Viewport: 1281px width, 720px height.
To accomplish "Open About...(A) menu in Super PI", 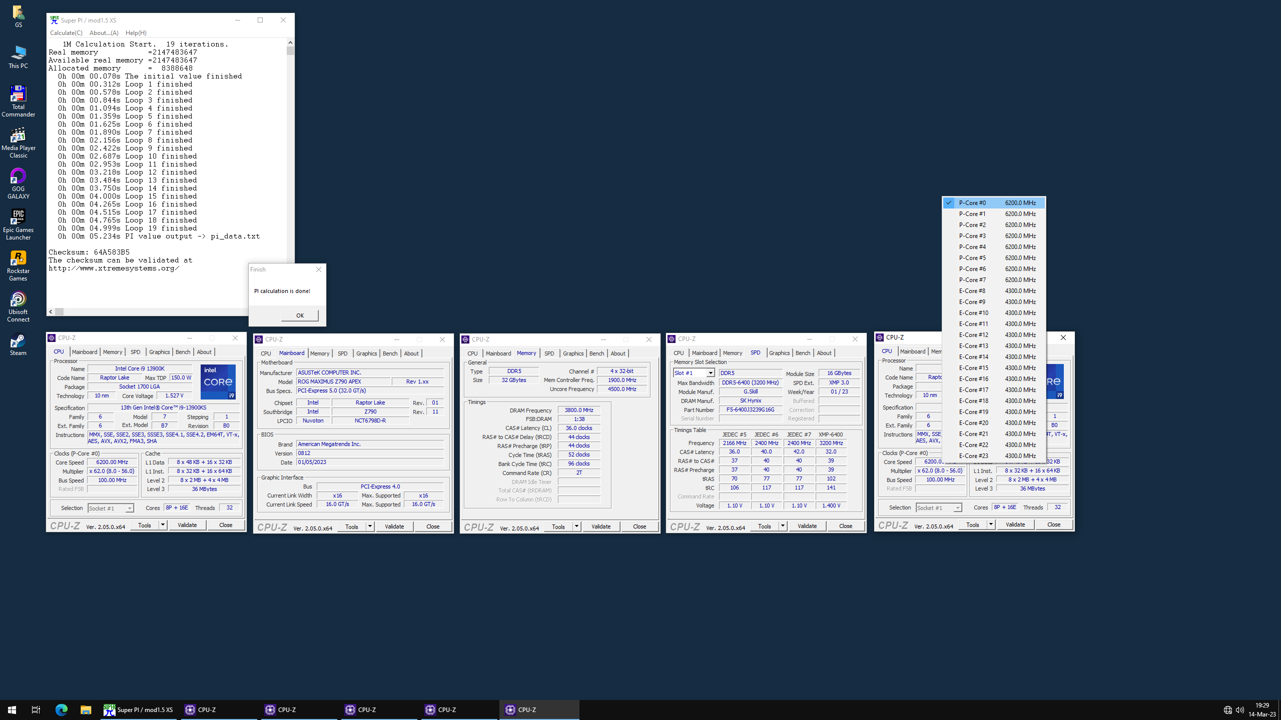I will tap(104, 33).
